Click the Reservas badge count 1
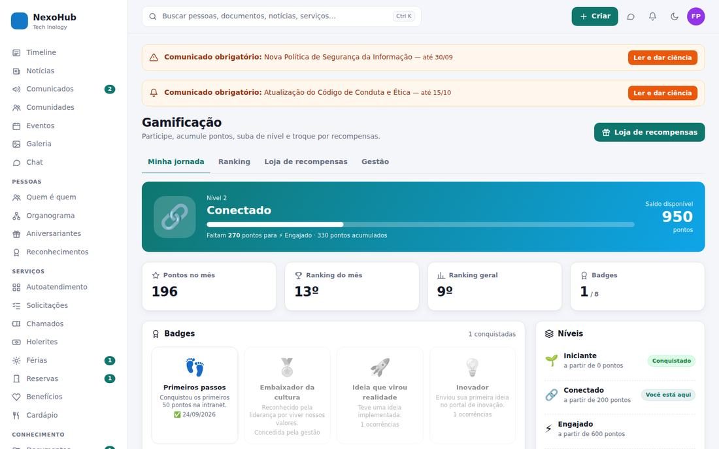 [x=110, y=378]
